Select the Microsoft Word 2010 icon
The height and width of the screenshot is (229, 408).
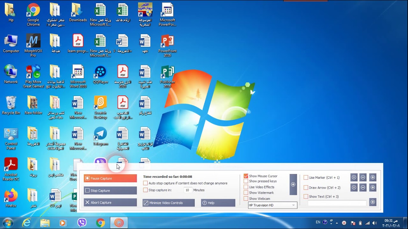pyautogui.click(x=78, y=77)
